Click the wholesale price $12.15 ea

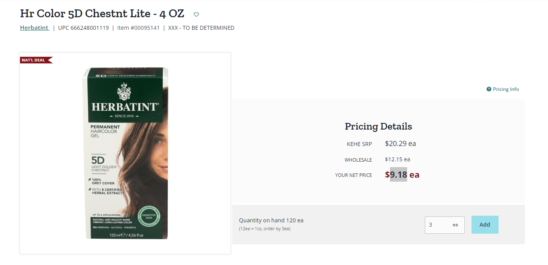[x=397, y=159]
